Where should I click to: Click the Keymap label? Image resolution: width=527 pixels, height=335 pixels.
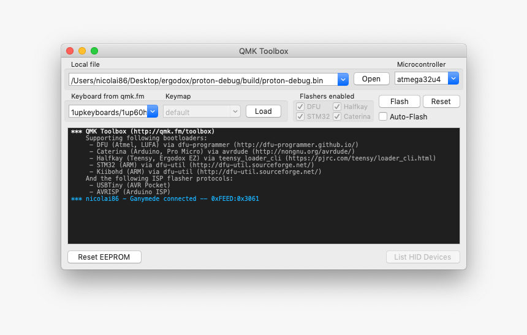pyautogui.click(x=178, y=96)
